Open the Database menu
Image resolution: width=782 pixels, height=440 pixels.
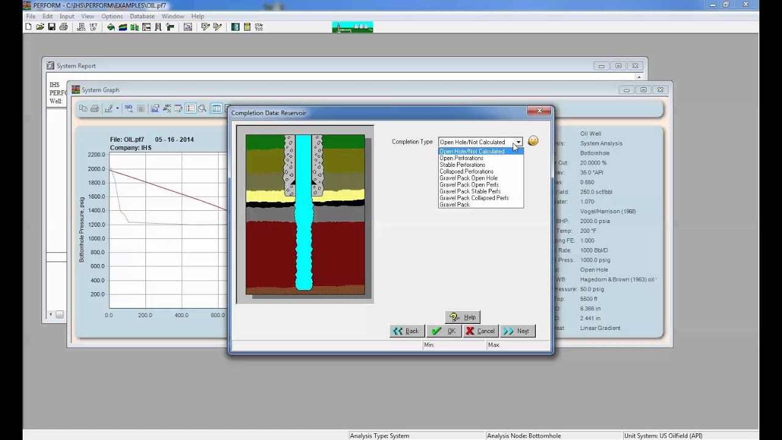[142, 16]
